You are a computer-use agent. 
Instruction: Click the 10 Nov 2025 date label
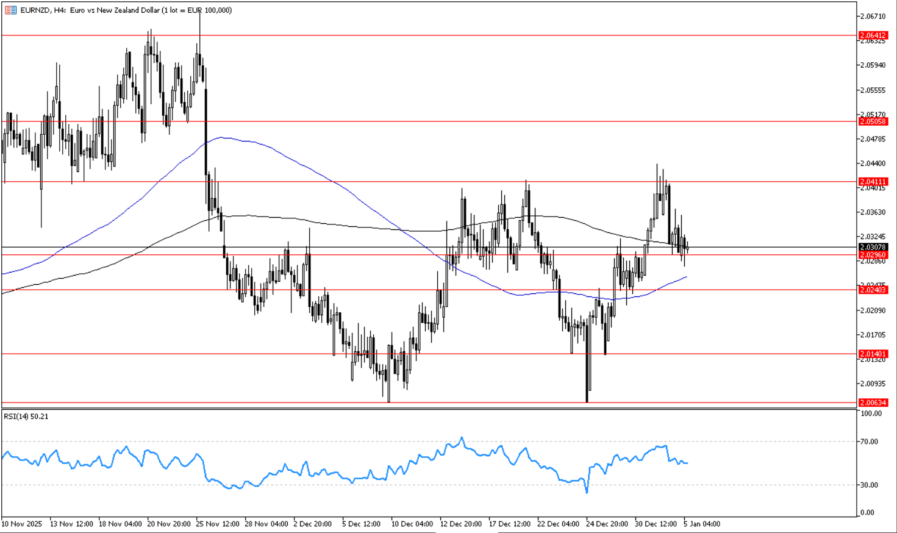point(22,524)
